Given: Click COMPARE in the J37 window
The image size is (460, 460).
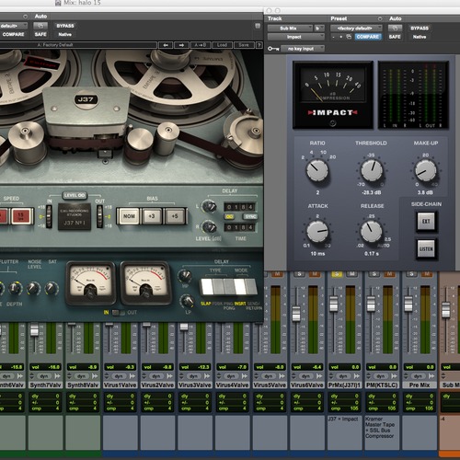Looking at the screenshot, I should pyautogui.click(x=13, y=34).
